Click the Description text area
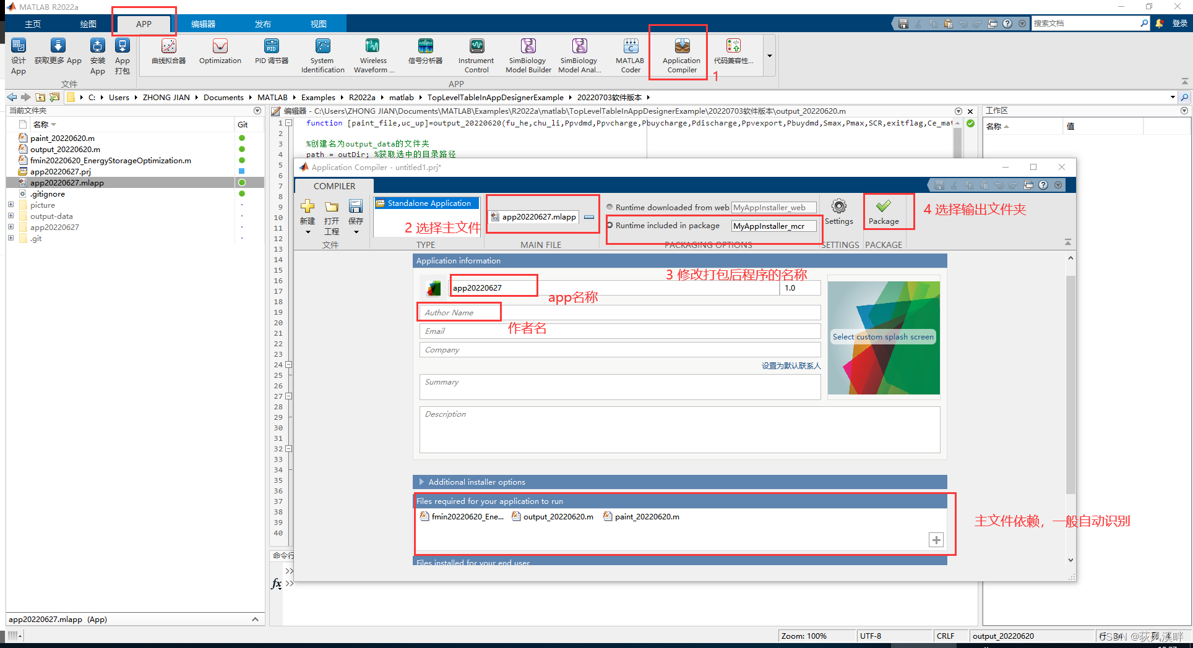The width and height of the screenshot is (1193, 648). [679, 429]
